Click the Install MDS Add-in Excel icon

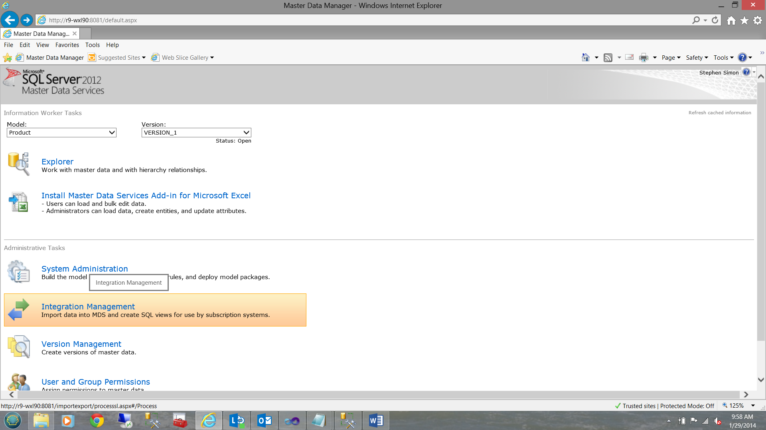[18, 202]
